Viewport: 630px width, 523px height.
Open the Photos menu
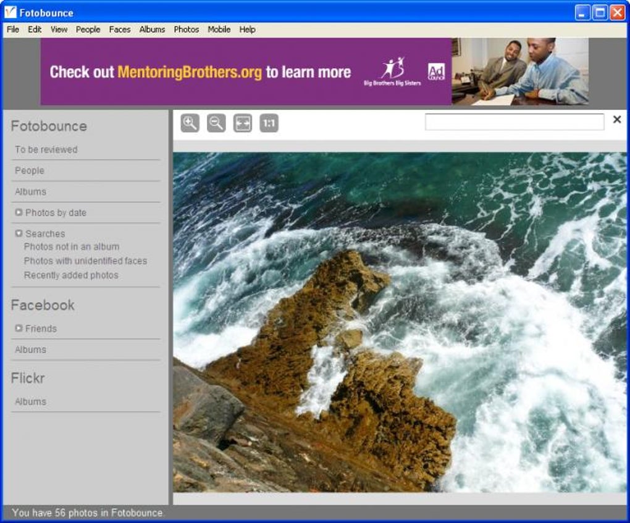coord(187,29)
